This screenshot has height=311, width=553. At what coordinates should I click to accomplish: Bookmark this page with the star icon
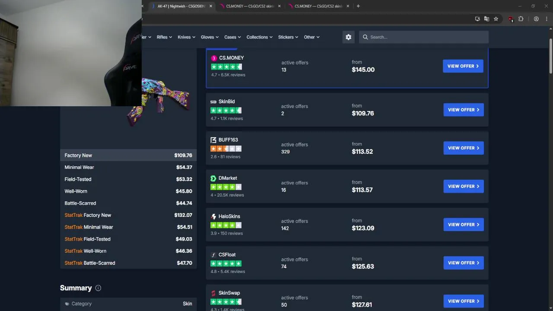(496, 19)
